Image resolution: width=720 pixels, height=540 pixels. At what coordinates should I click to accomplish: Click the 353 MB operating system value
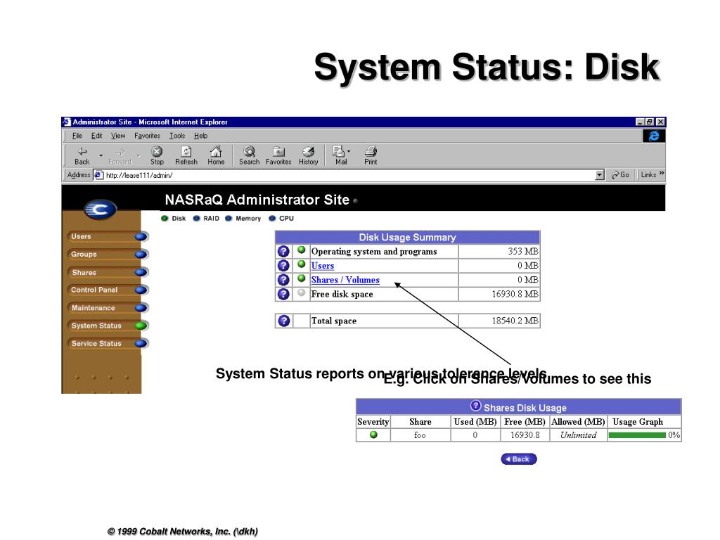click(x=523, y=251)
